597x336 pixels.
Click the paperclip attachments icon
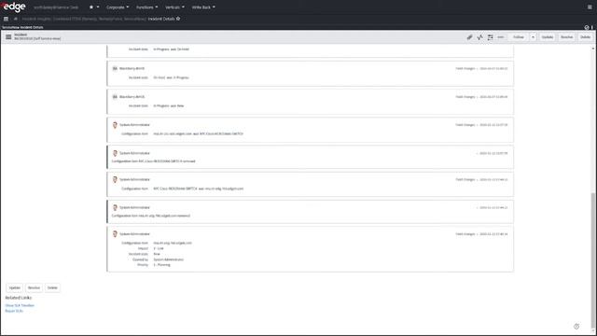point(469,37)
